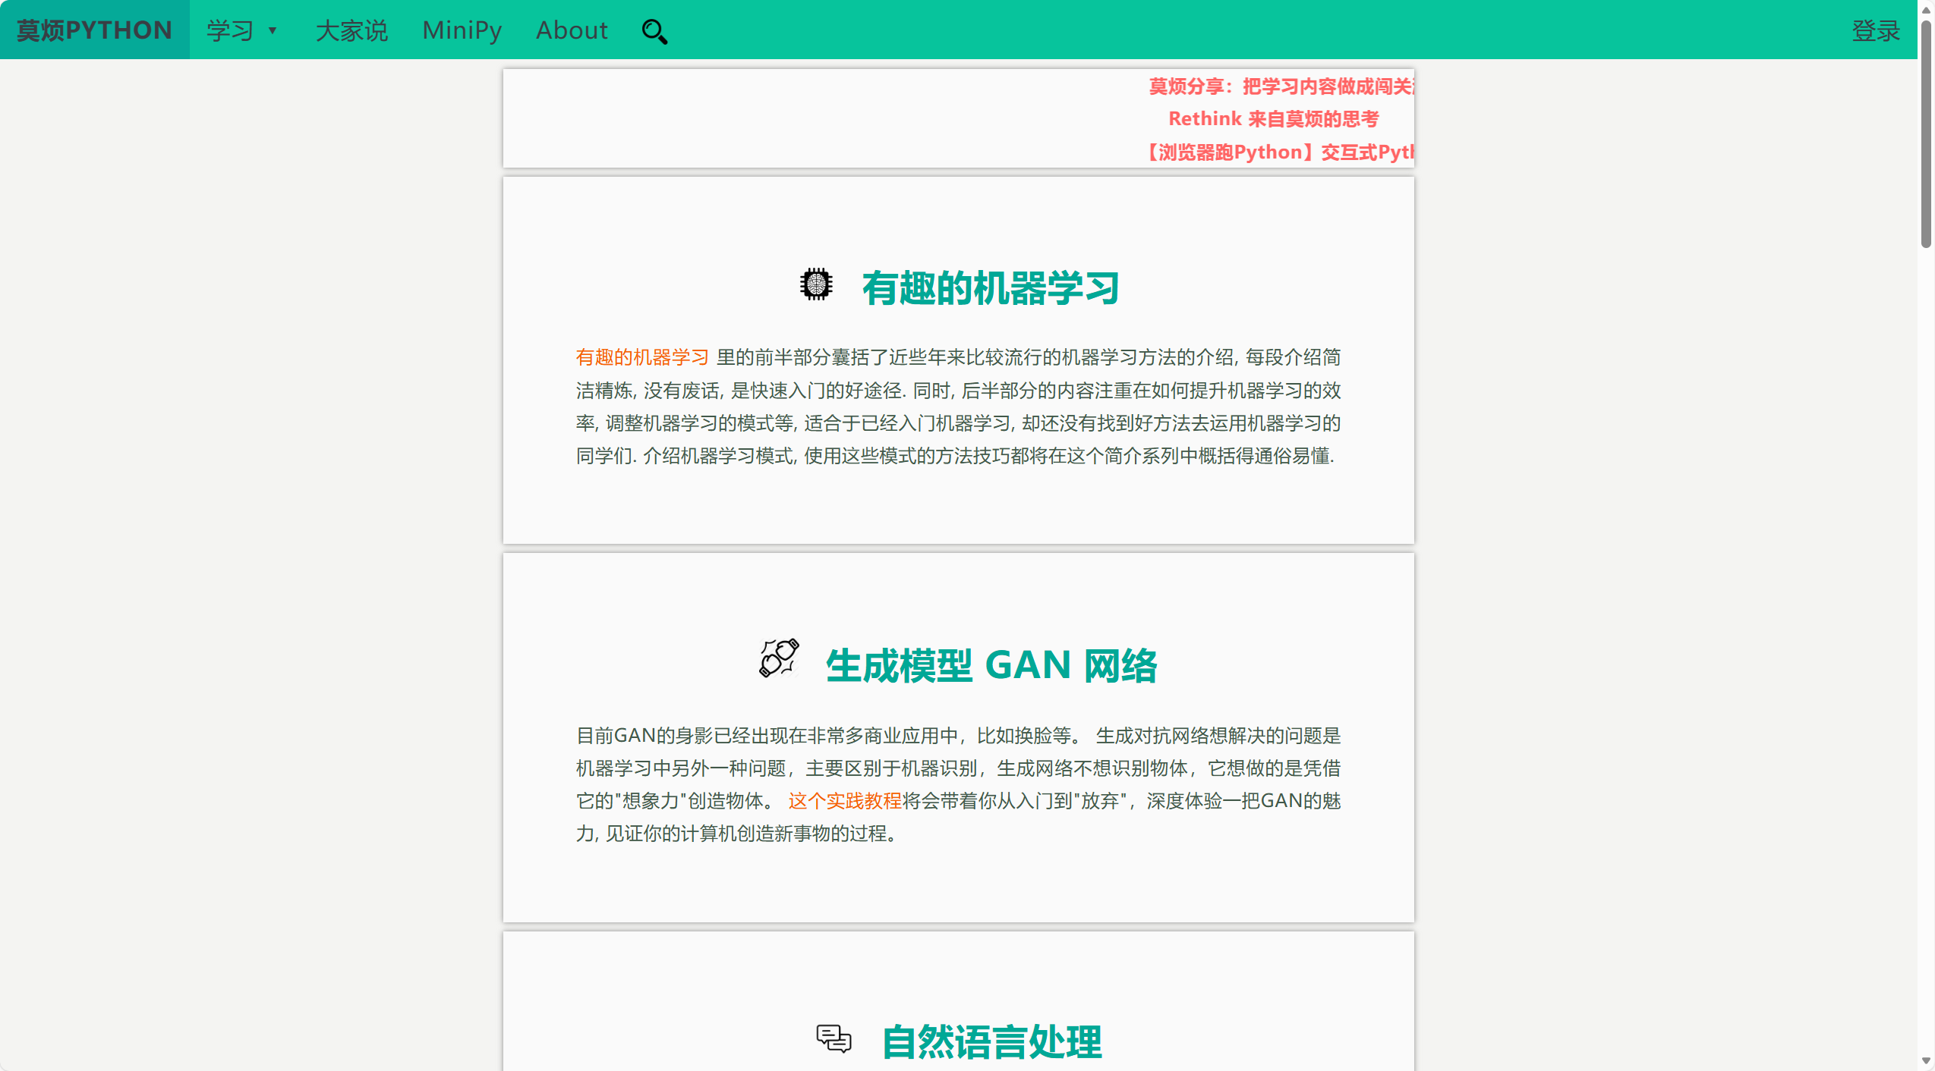This screenshot has height=1071, width=1935.
Task: Click the Rethink 来自莫烦的思考 link
Action: (x=1275, y=118)
